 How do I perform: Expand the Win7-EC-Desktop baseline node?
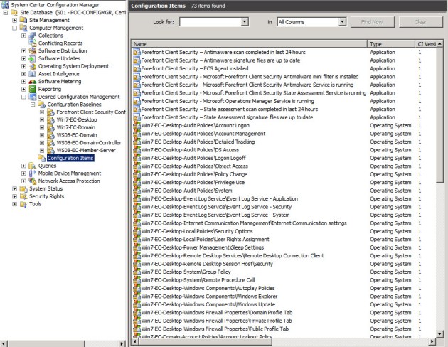click(41, 119)
